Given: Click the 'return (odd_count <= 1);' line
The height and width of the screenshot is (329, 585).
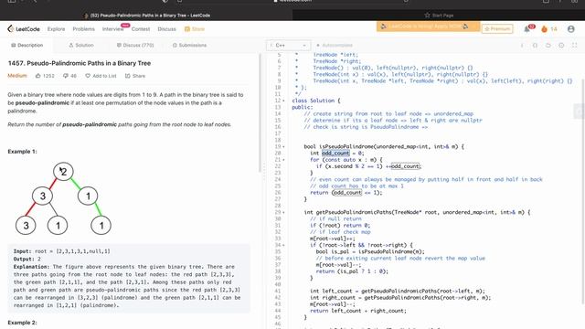Looking at the screenshot, I should [346, 193].
